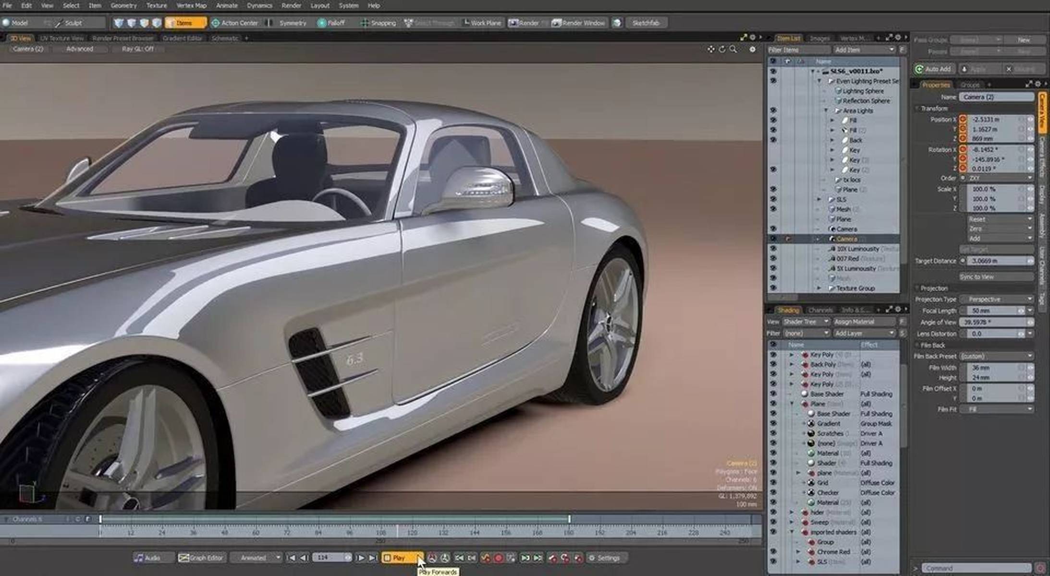This screenshot has height=576, width=1050.
Task: Switch to Channels tab in shading panel
Action: coord(820,310)
